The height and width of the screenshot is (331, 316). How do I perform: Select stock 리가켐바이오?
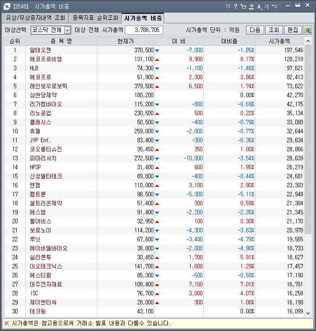pos(46,104)
